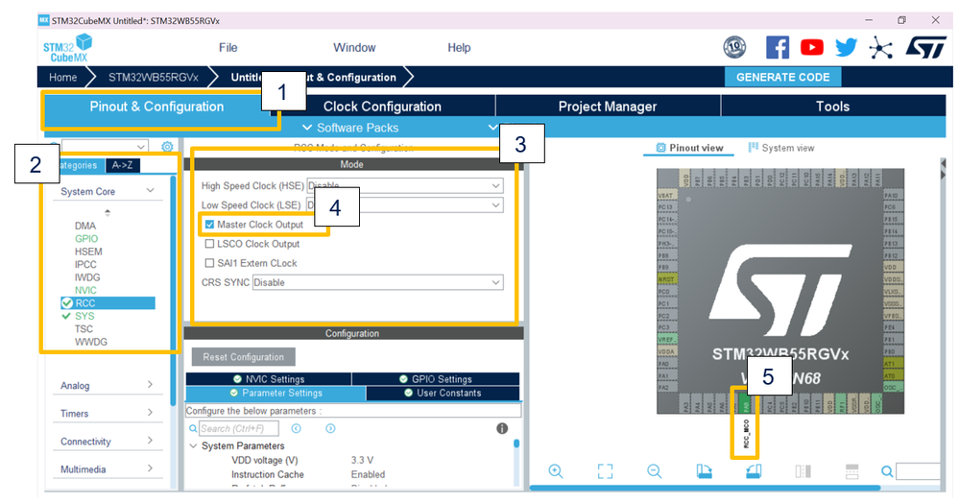The height and width of the screenshot is (504, 959).
Task: Expand the Analog category
Action: 150,385
